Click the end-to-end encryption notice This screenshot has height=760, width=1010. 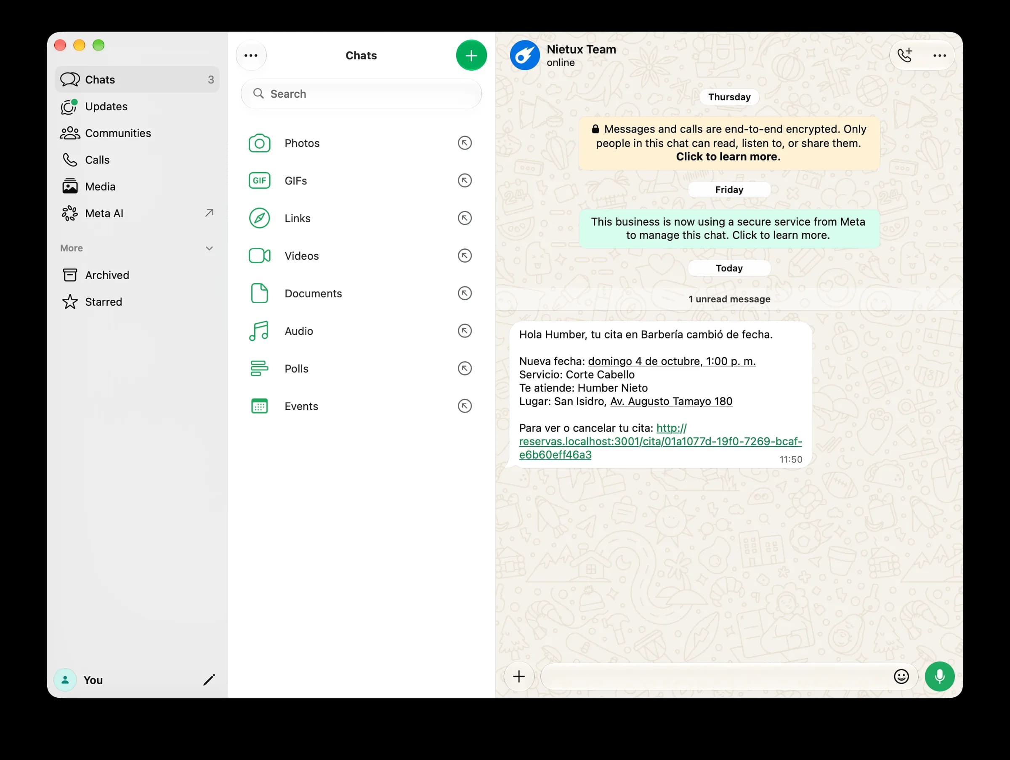(x=729, y=144)
